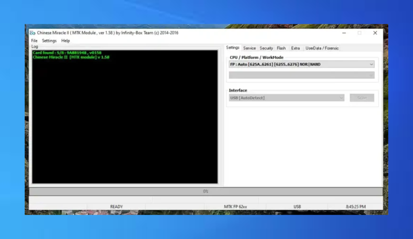
Task: Minimize the Chinese Miracle II window
Action: click(344, 33)
